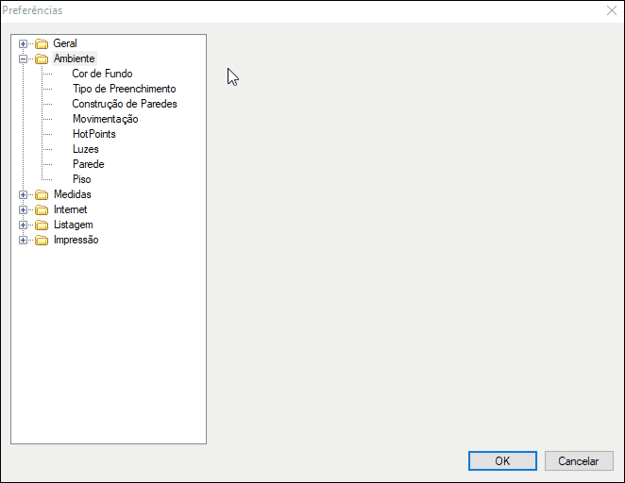Select the Movimentação item

(x=105, y=119)
